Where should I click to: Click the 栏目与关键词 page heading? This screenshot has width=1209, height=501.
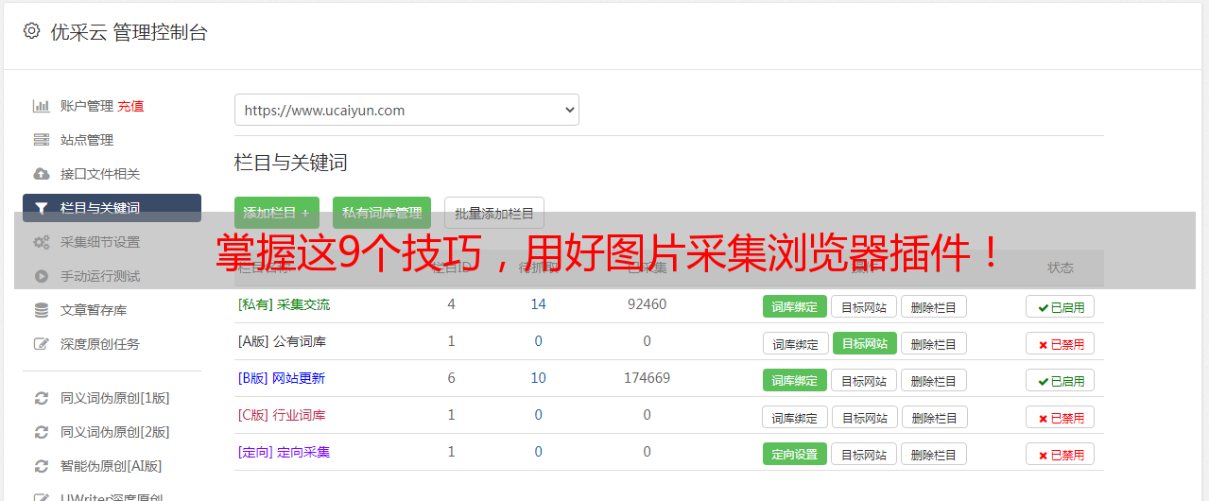[290, 163]
